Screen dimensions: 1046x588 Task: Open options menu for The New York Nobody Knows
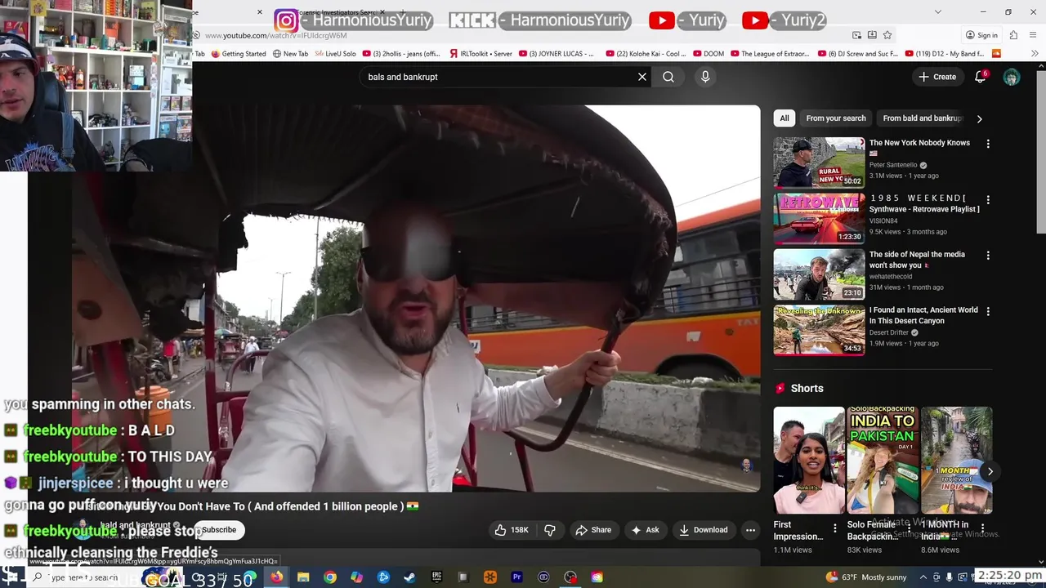point(988,144)
